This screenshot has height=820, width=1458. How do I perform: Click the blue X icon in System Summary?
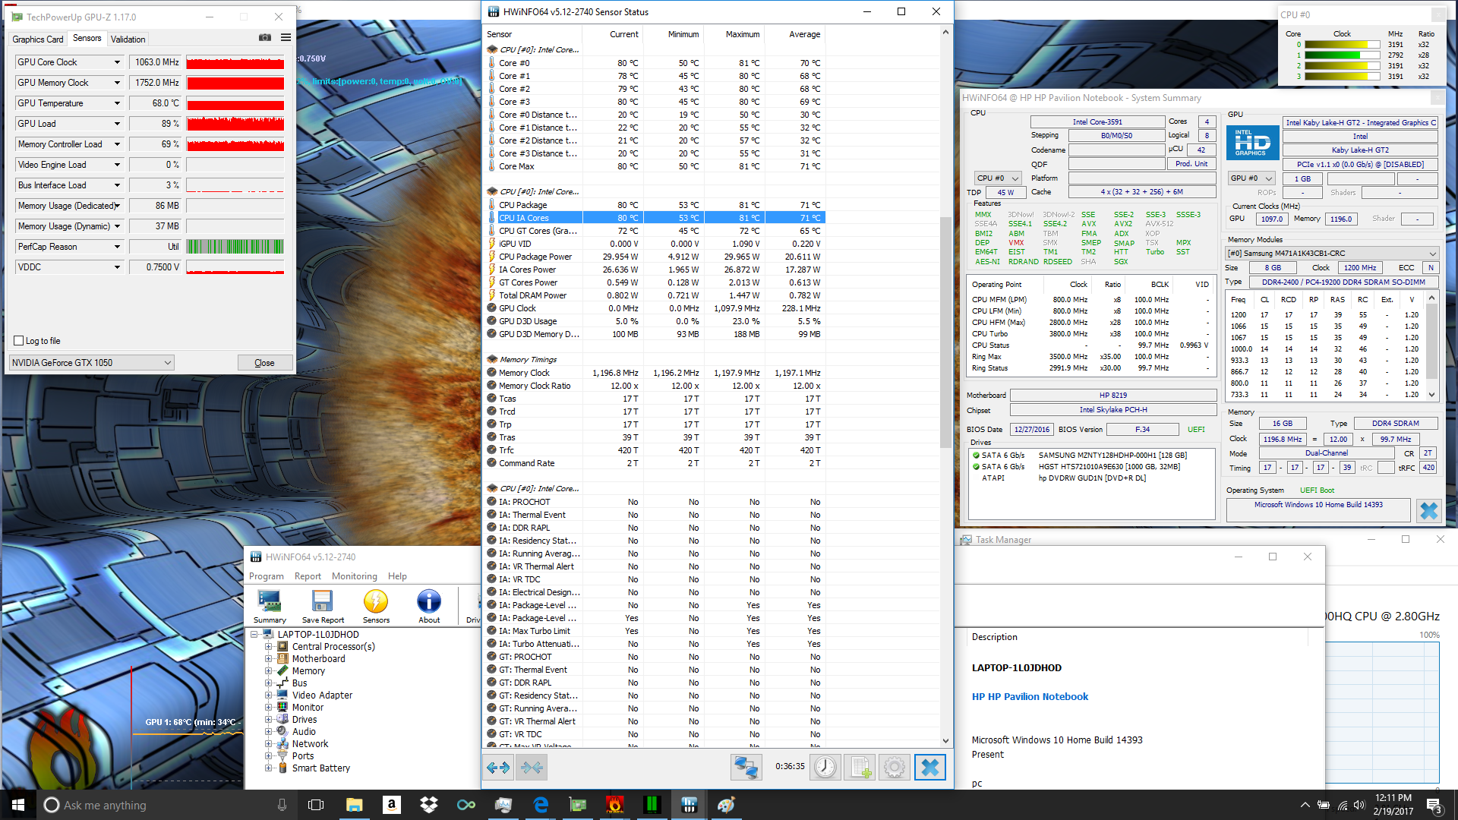point(1428,511)
